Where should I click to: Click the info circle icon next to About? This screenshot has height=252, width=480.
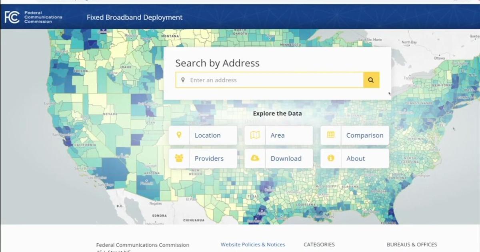pyautogui.click(x=330, y=158)
